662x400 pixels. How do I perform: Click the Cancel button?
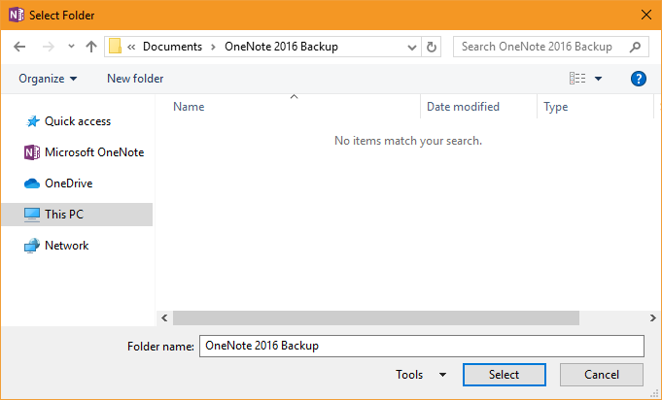click(x=602, y=375)
